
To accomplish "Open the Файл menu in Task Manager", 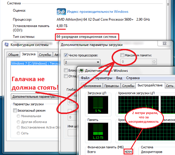I will (x=85, y=78).
